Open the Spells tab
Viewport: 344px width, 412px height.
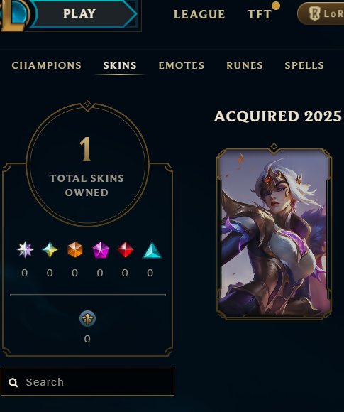pyautogui.click(x=304, y=65)
